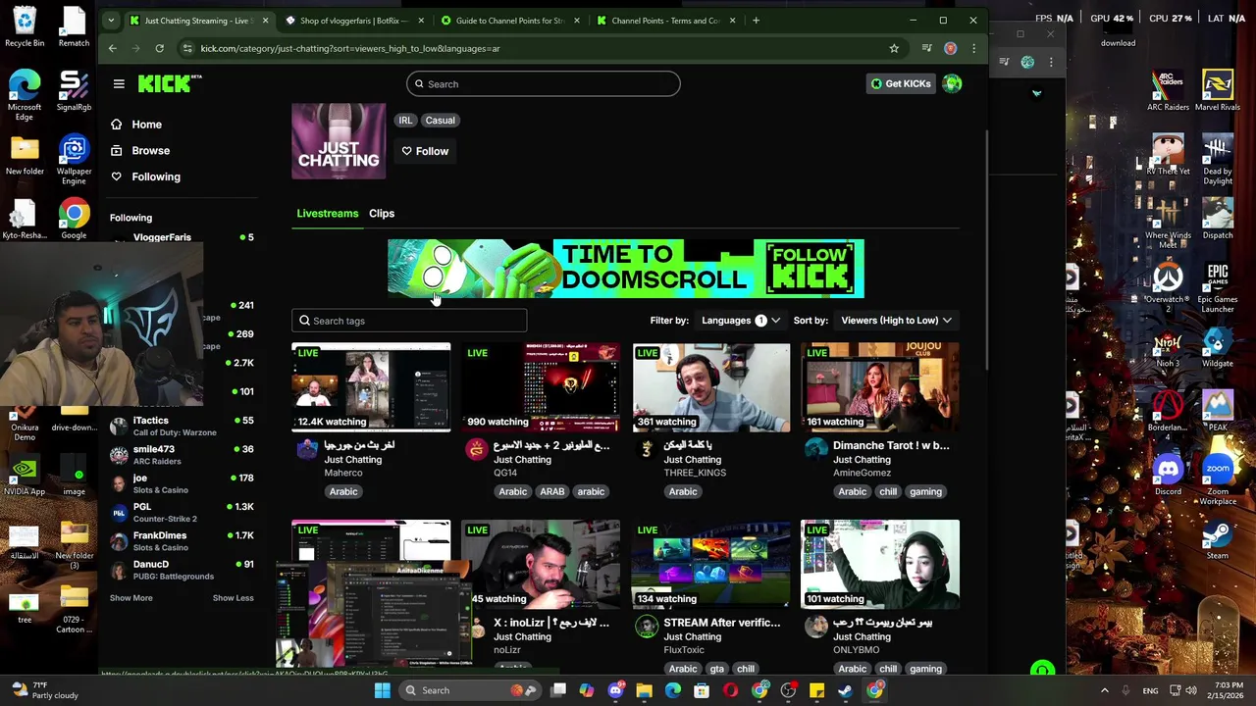Click the AmineGomez channel avatar
The image size is (1256, 706).
tap(815, 449)
